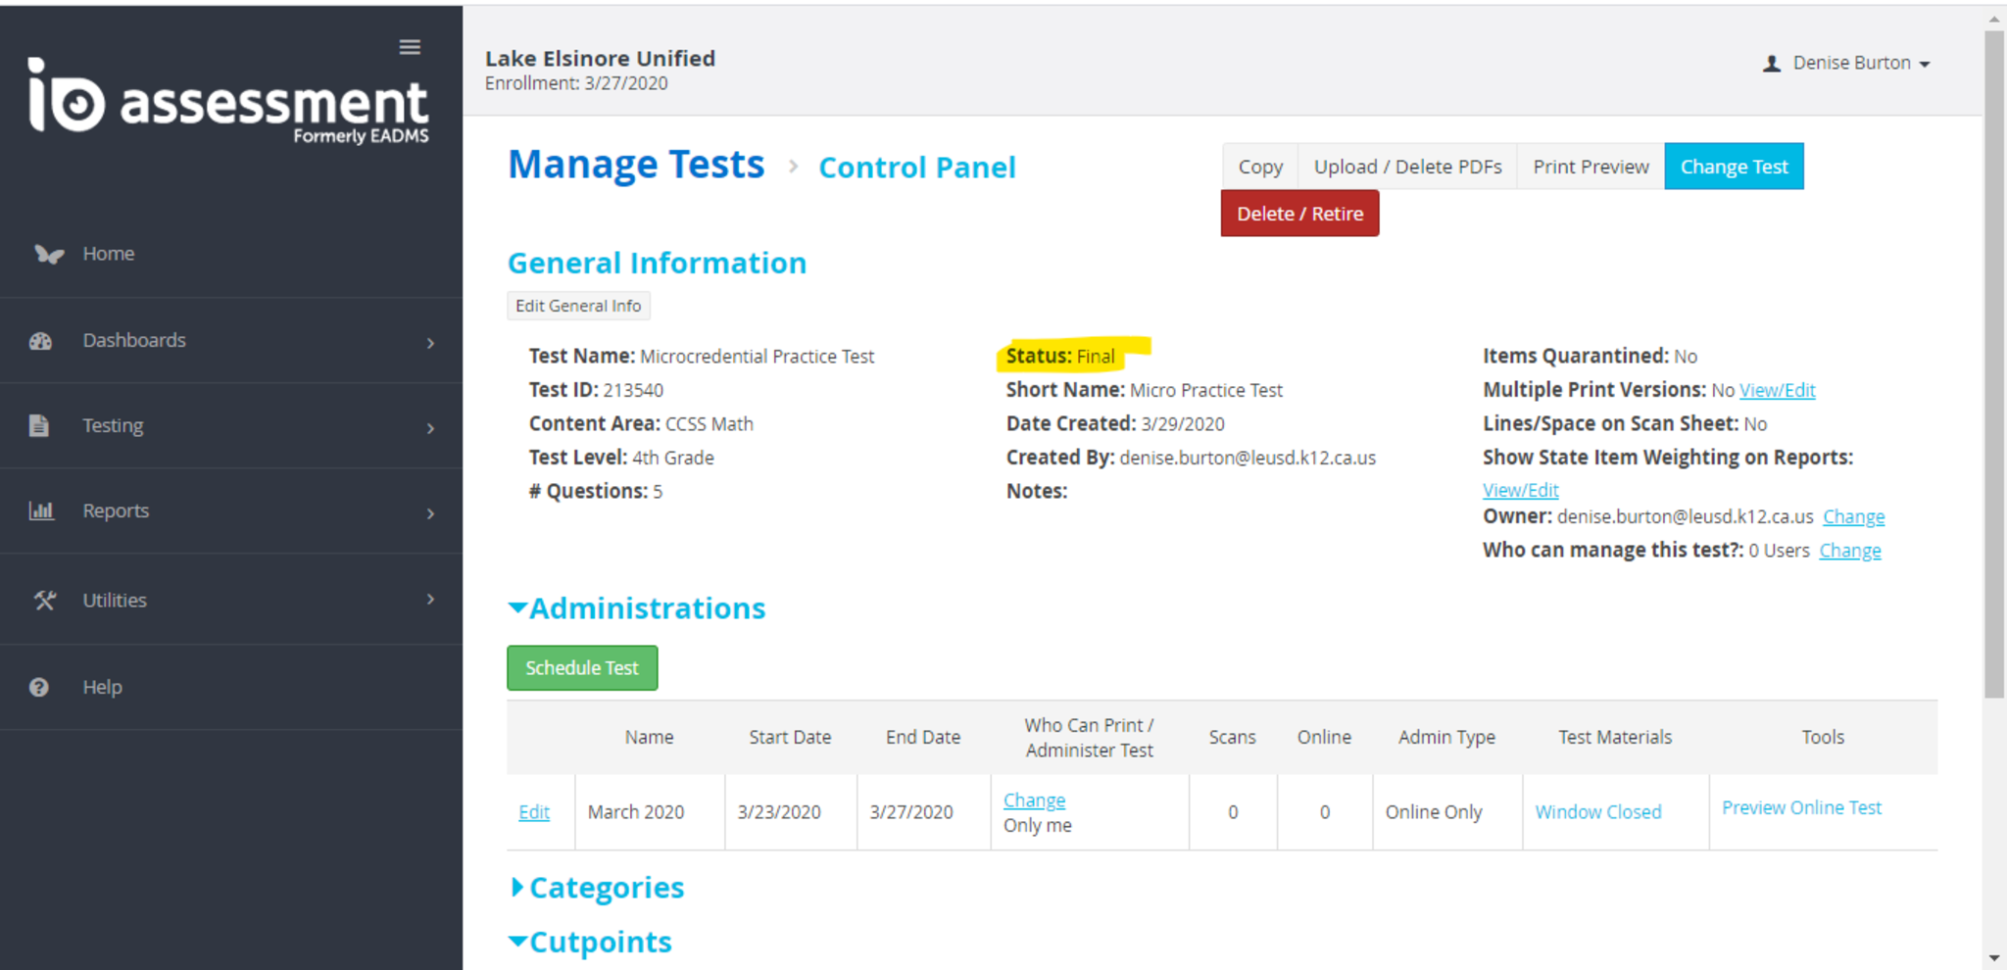Click Preview Online Test link

[1801, 807]
